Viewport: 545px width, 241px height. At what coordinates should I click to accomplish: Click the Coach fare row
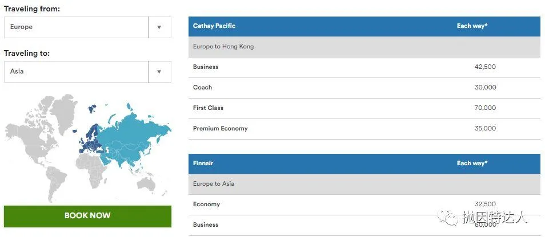coord(364,88)
